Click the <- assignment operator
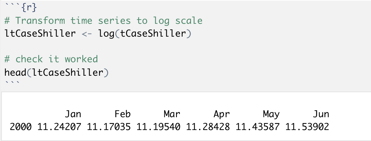The width and height of the screenshot is (371, 141). click(87, 33)
